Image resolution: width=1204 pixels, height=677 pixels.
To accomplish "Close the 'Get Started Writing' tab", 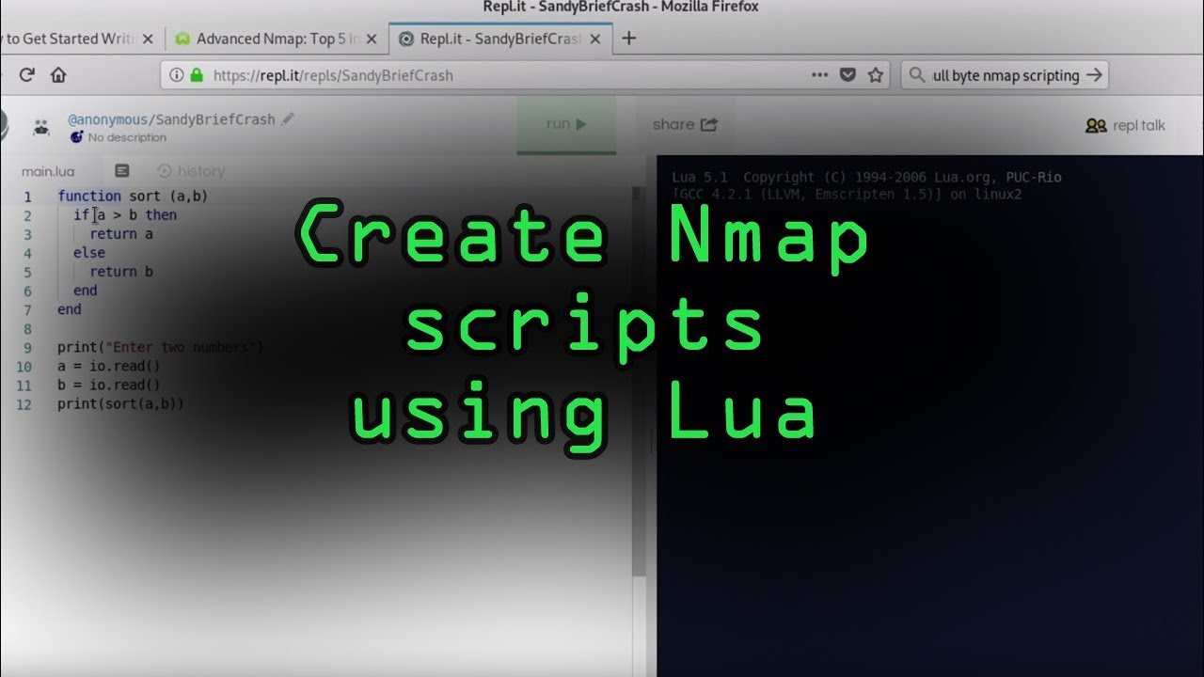I will tap(148, 39).
